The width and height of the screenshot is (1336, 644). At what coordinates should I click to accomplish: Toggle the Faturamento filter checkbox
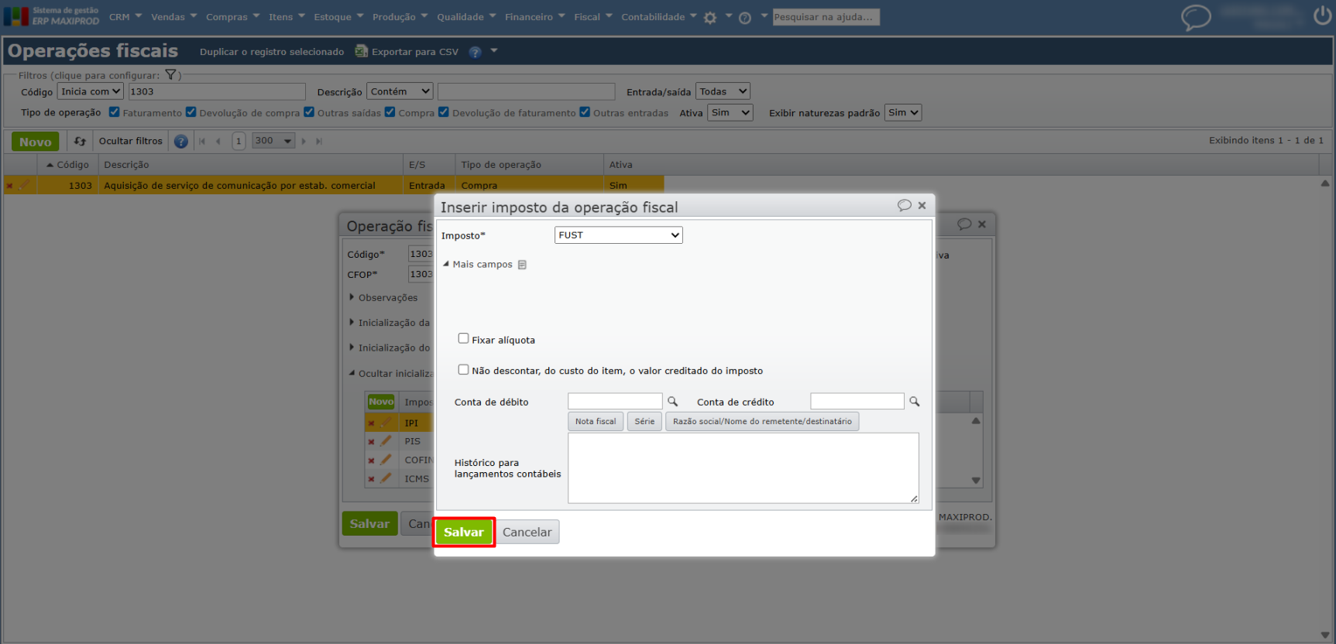114,112
